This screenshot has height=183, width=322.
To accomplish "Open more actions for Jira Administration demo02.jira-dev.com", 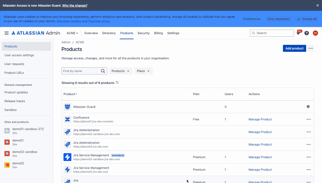I will (308, 144).
